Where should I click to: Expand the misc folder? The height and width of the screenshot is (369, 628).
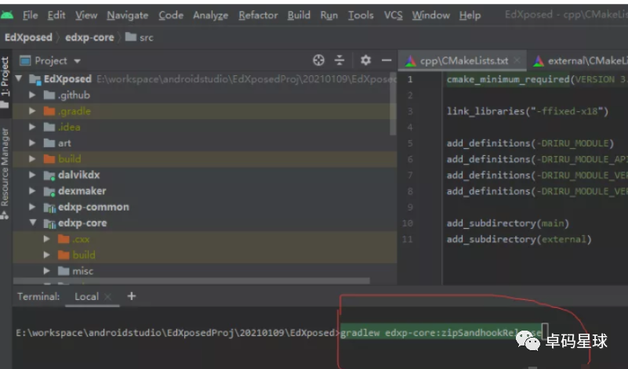tap(46, 271)
